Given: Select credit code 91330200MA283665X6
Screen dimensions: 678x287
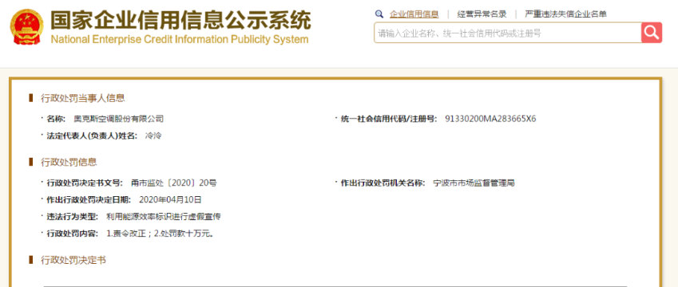Looking at the screenshot, I should click(490, 119).
